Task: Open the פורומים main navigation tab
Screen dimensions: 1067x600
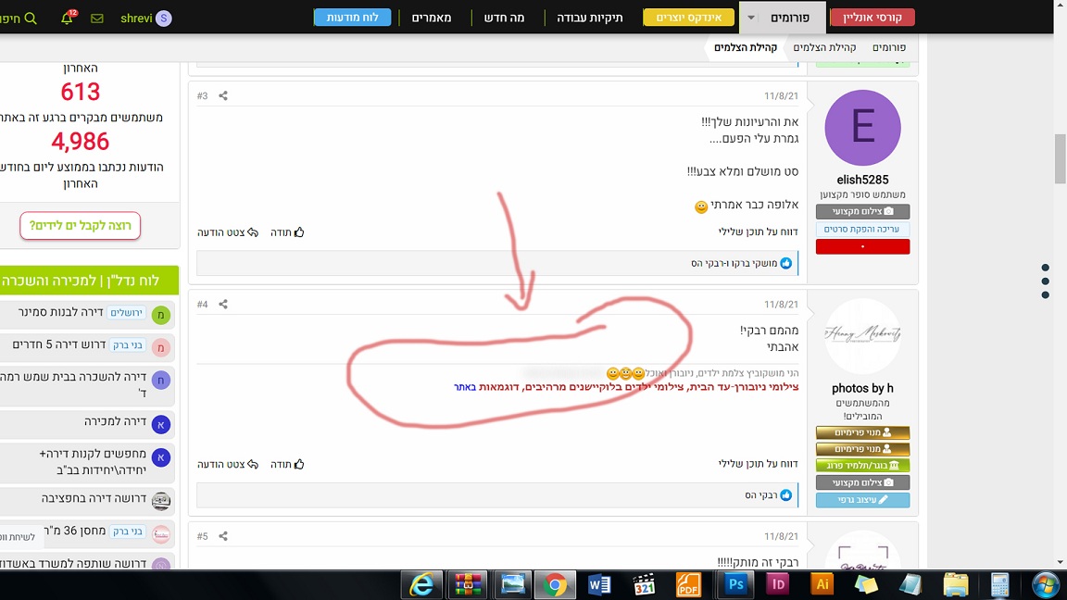Action: (790, 18)
